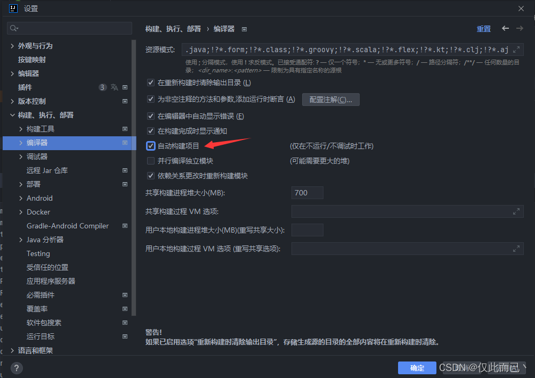Click the translation icon next to 插件
535x378 pixels.
click(x=114, y=87)
